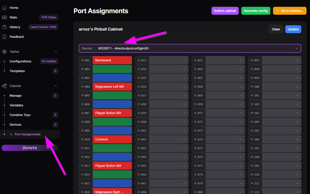
Task: Click the Feedback document icon
Action: pyautogui.click(x=4, y=37)
